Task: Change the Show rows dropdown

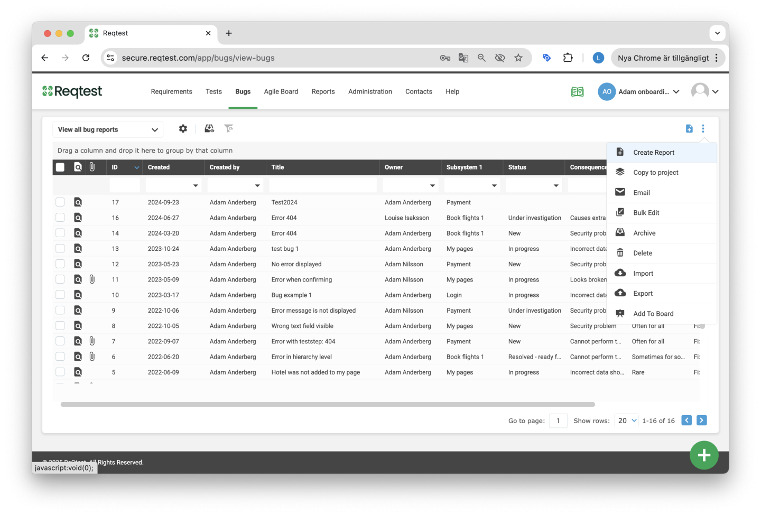Action: click(x=626, y=420)
